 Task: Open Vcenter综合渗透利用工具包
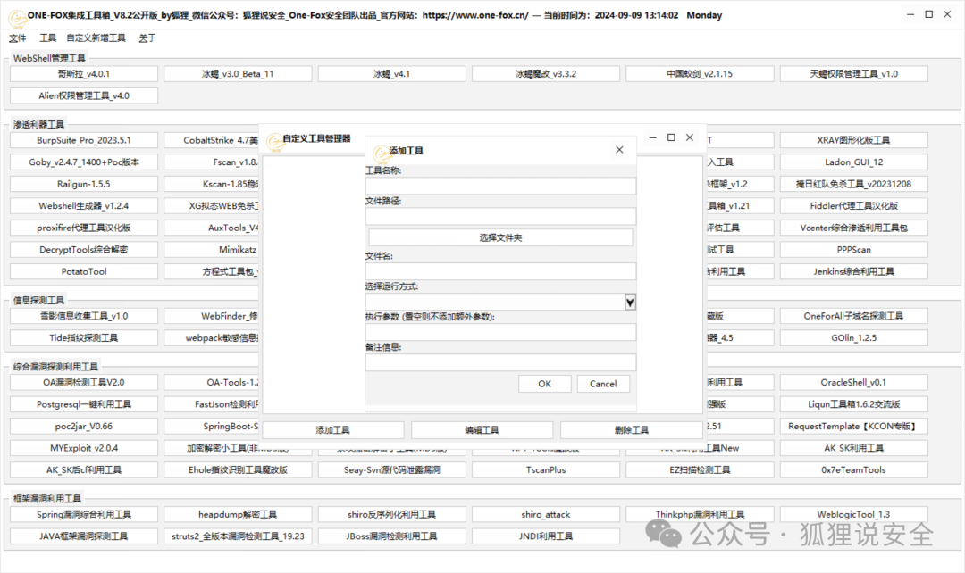point(853,228)
